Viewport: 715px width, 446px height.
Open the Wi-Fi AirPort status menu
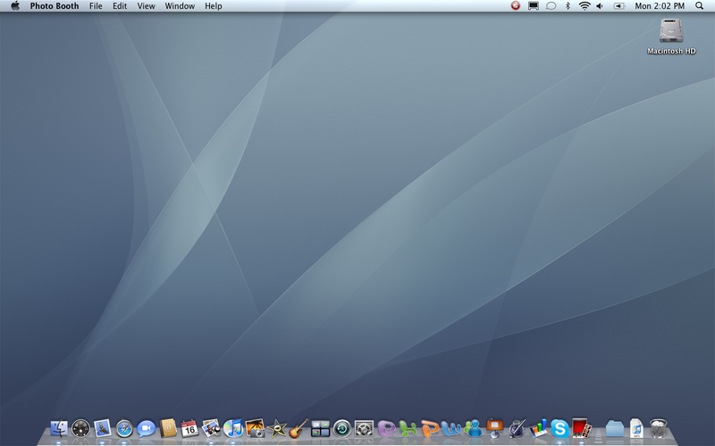coord(585,6)
